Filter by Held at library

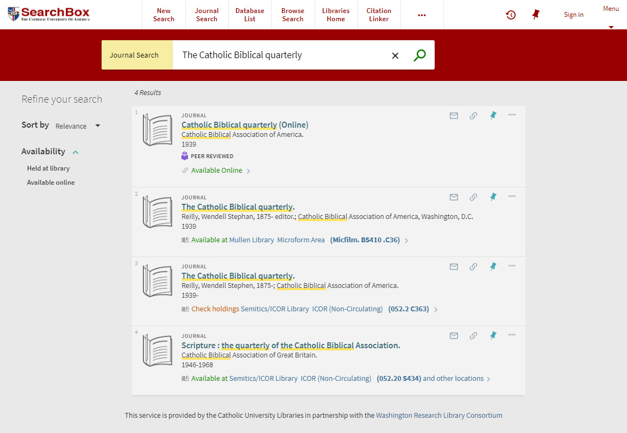(48, 168)
